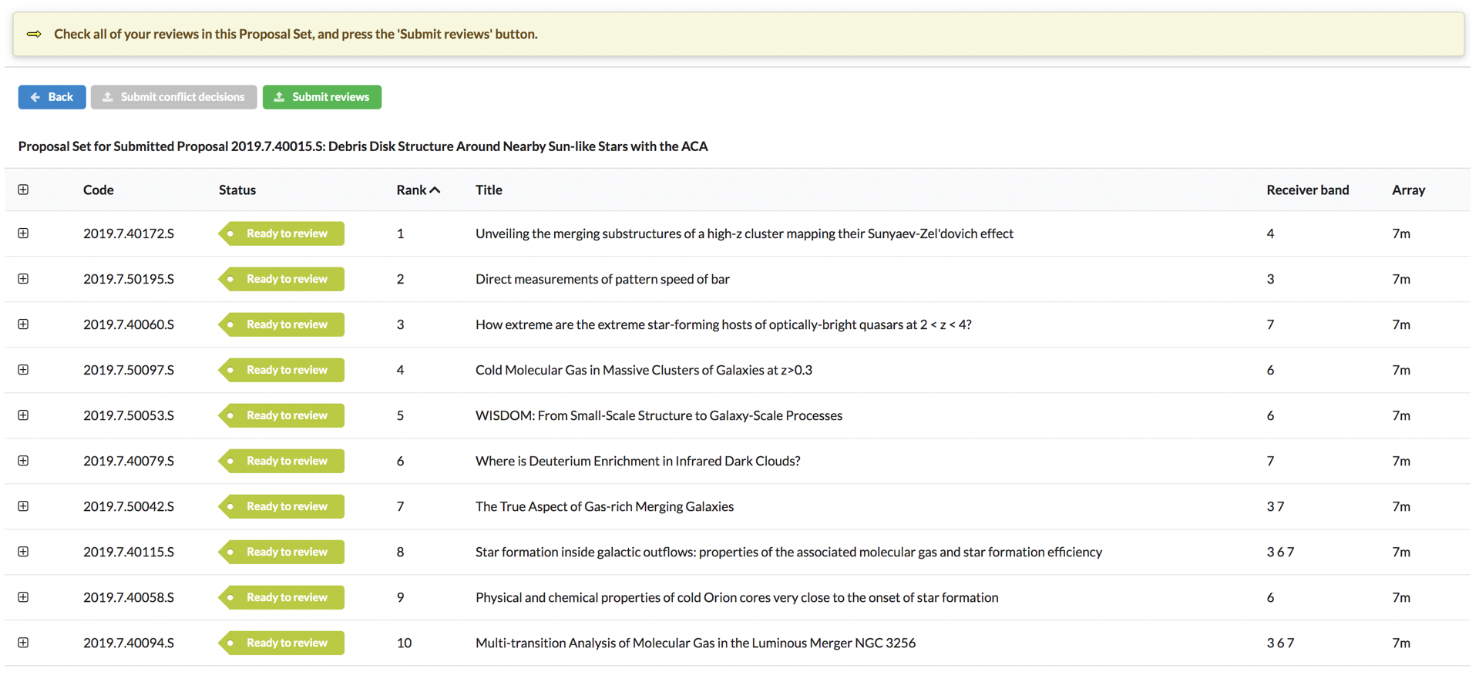Click the Receiver band column header
Viewport: 1479px width, 682px height.
click(1307, 190)
